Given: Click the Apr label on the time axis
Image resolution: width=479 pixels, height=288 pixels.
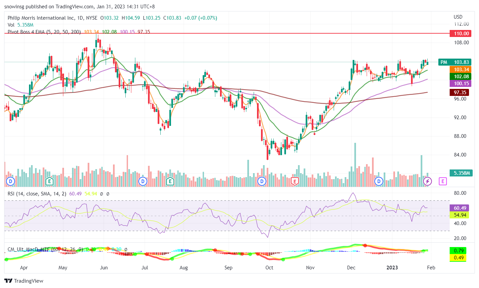Looking at the screenshot, I should coord(24,268).
